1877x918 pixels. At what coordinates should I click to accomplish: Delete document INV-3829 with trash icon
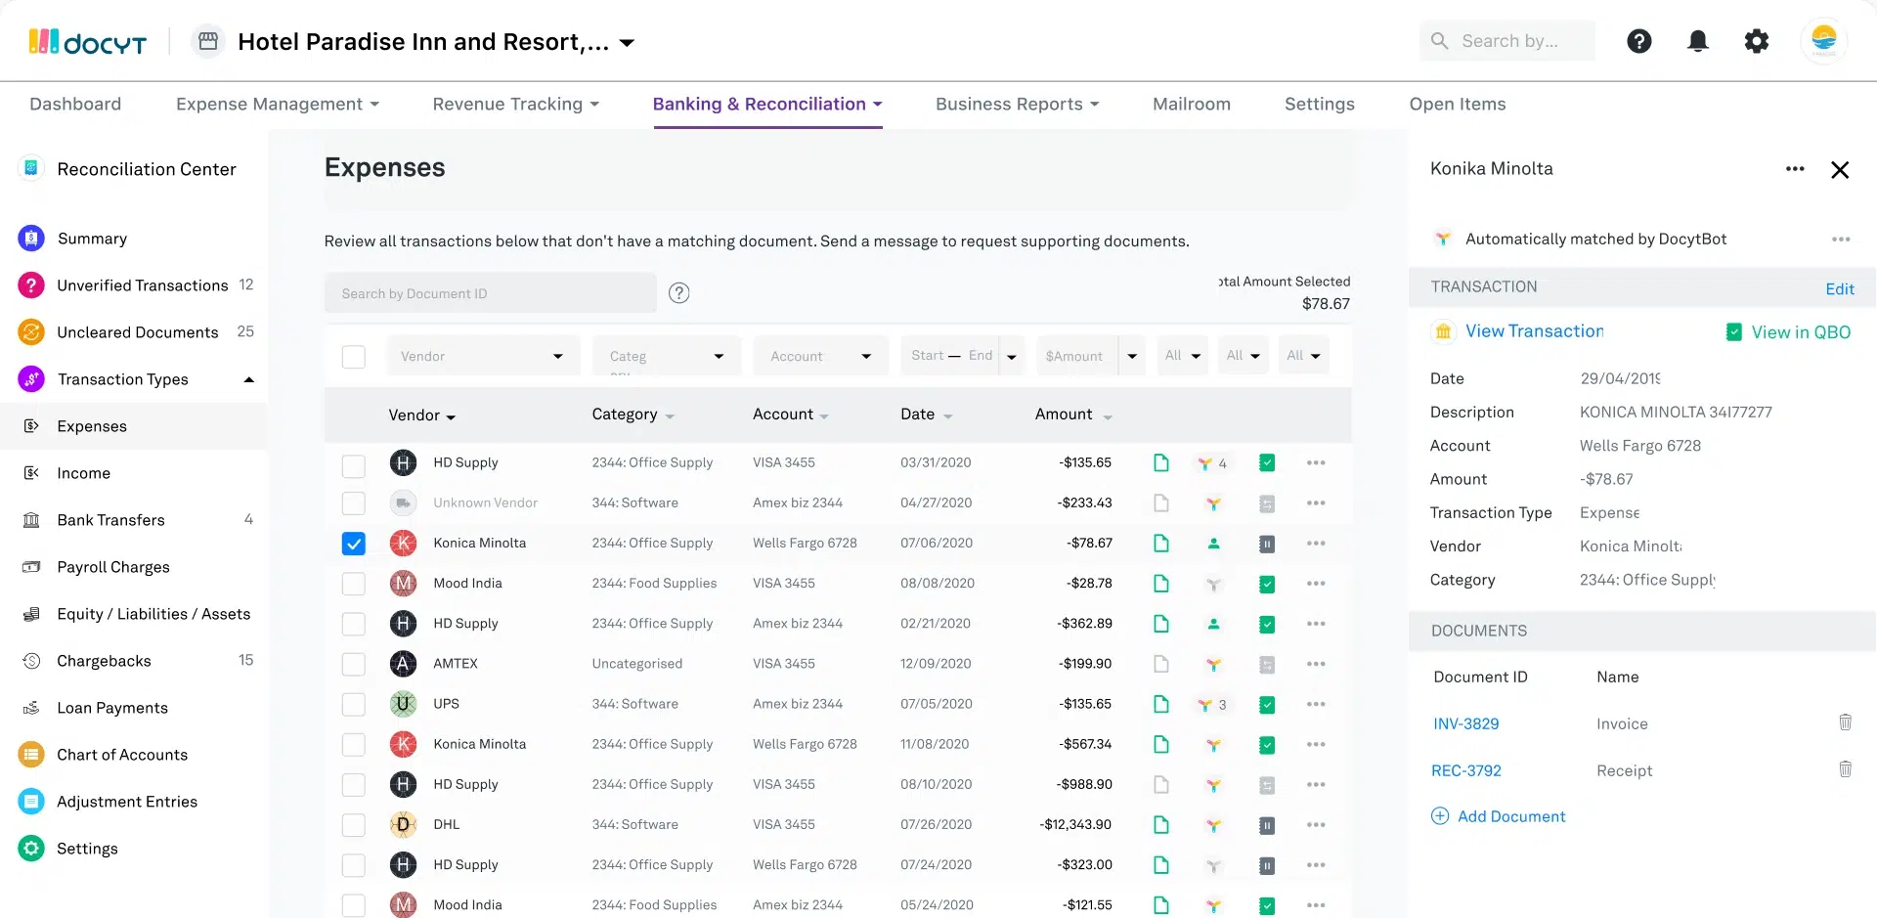coord(1845,722)
